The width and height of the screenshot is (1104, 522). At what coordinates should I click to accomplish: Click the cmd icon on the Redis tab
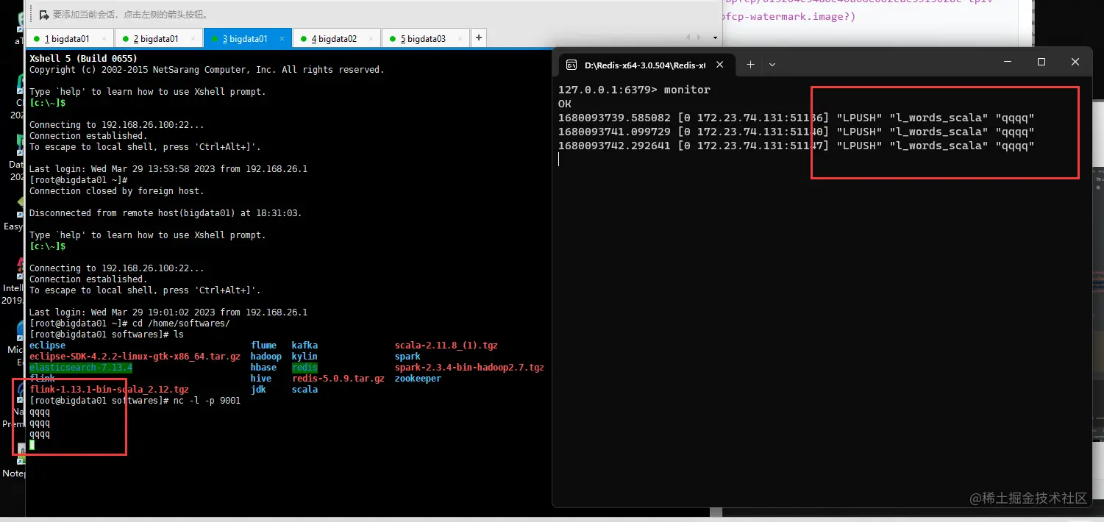pos(571,65)
